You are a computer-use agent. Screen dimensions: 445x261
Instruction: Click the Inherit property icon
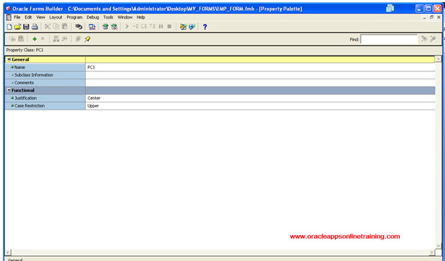65,39
